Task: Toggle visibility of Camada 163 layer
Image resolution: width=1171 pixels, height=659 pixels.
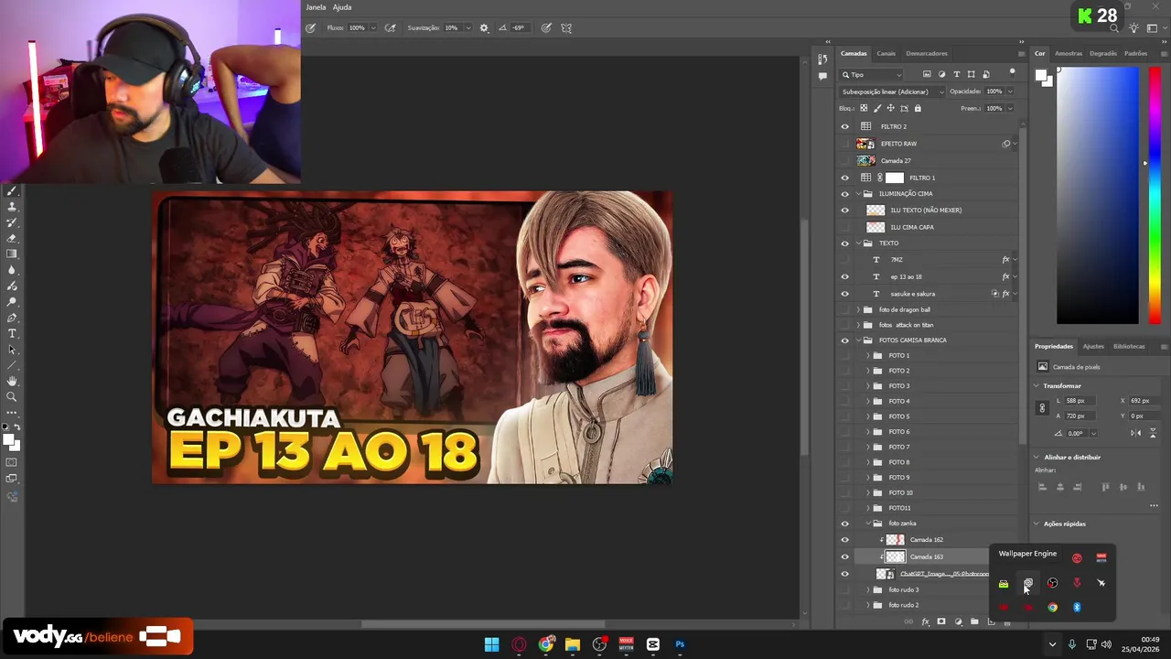Action: click(844, 556)
